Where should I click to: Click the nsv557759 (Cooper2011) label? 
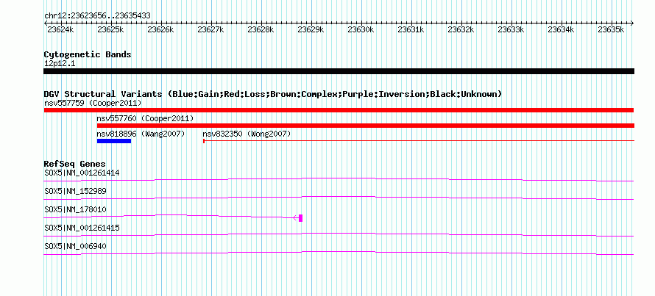coord(93,103)
